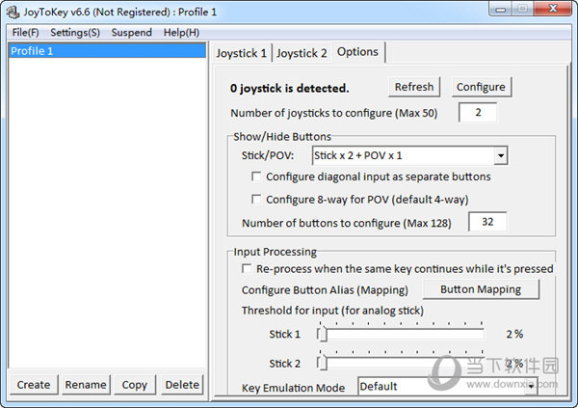
Task: Click Create to add a new profile
Action: [x=34, y=385]
